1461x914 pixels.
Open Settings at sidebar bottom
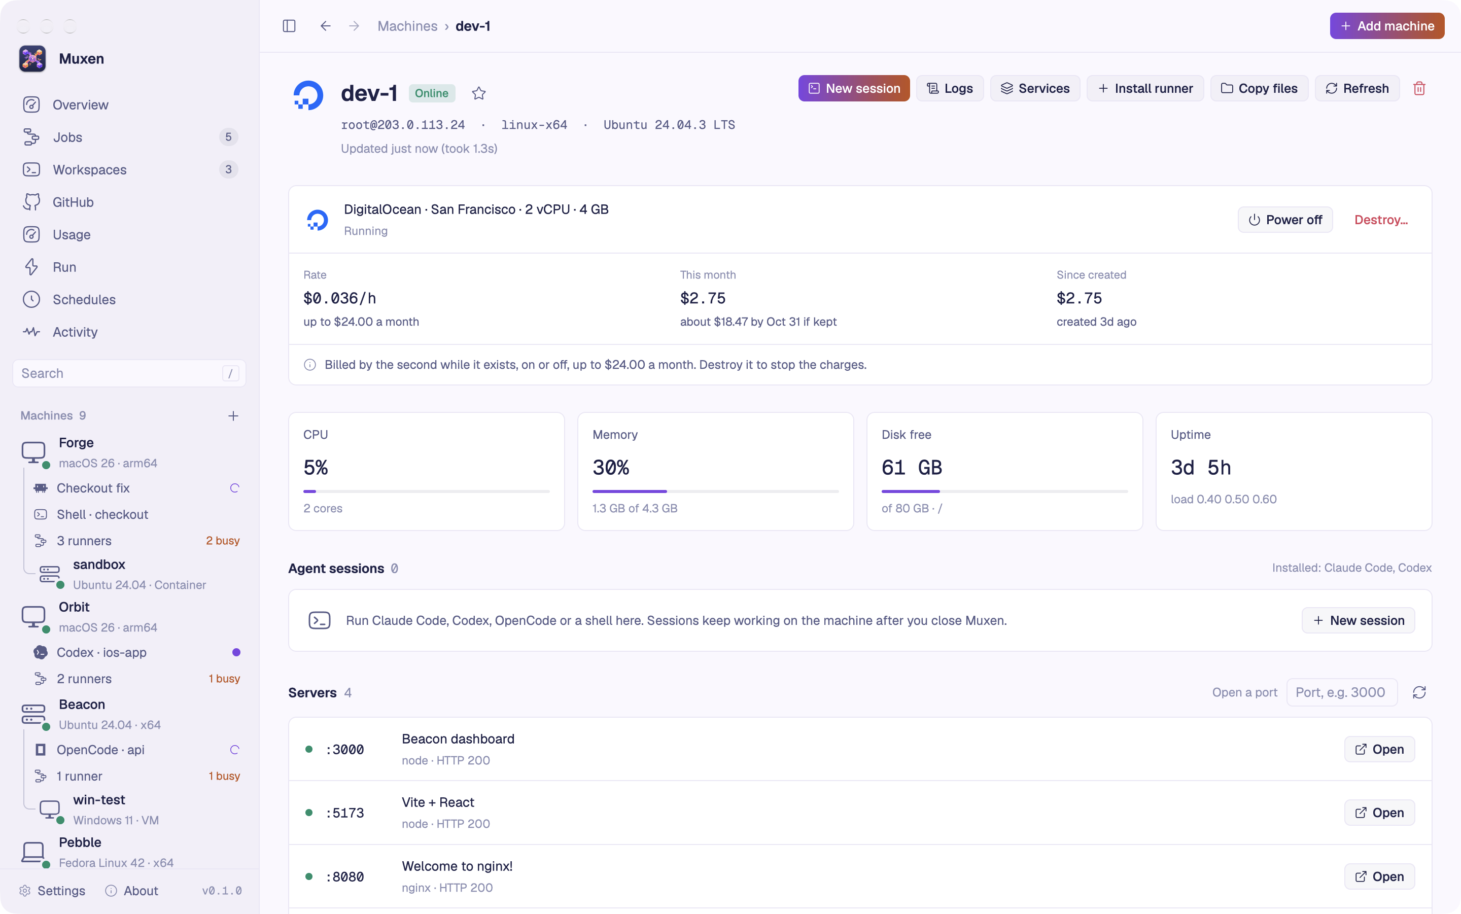(x=52, y=891)
